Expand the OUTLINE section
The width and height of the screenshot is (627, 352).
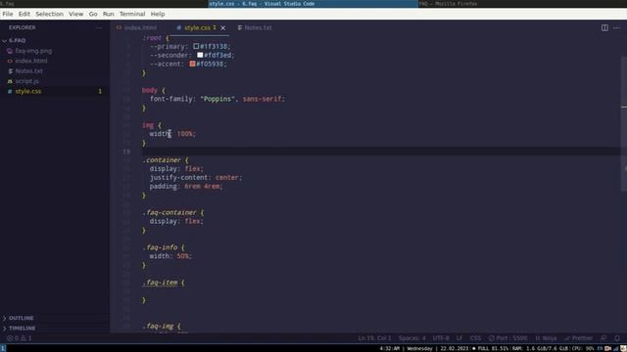[x=22, y=318]
